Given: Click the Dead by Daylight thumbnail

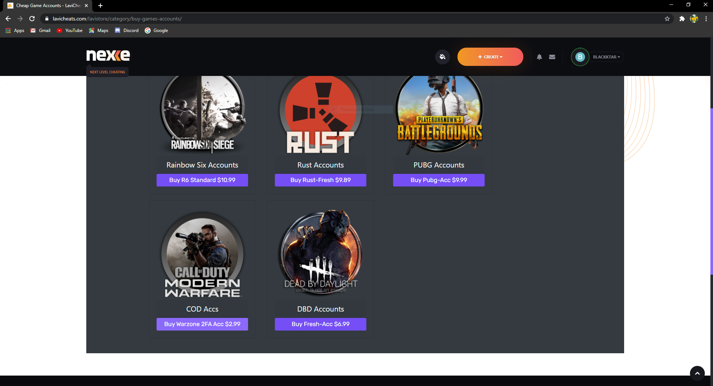Looking at the screenshot, I should coord(320,252).
